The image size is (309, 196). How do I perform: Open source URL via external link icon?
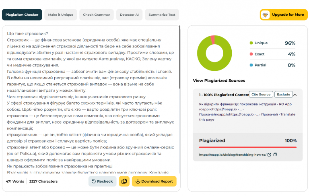click(269, 155)
